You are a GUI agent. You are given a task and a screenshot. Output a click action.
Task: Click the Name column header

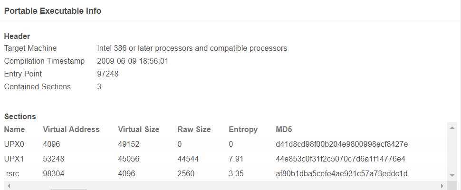click(x=14, y=130)
